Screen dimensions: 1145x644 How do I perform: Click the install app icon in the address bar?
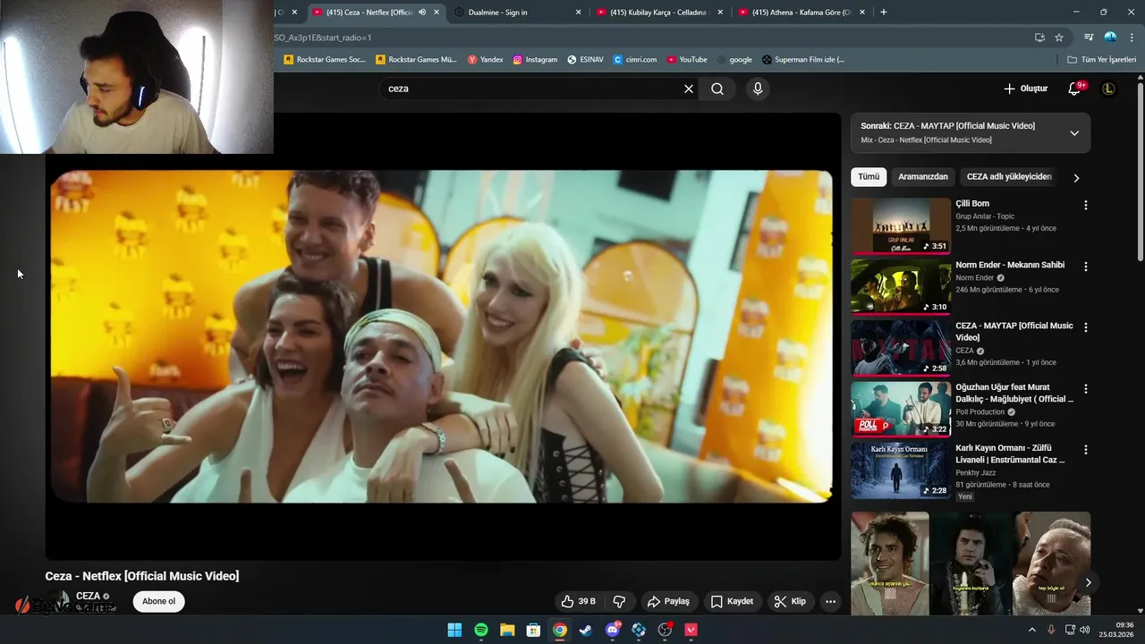1039,38
